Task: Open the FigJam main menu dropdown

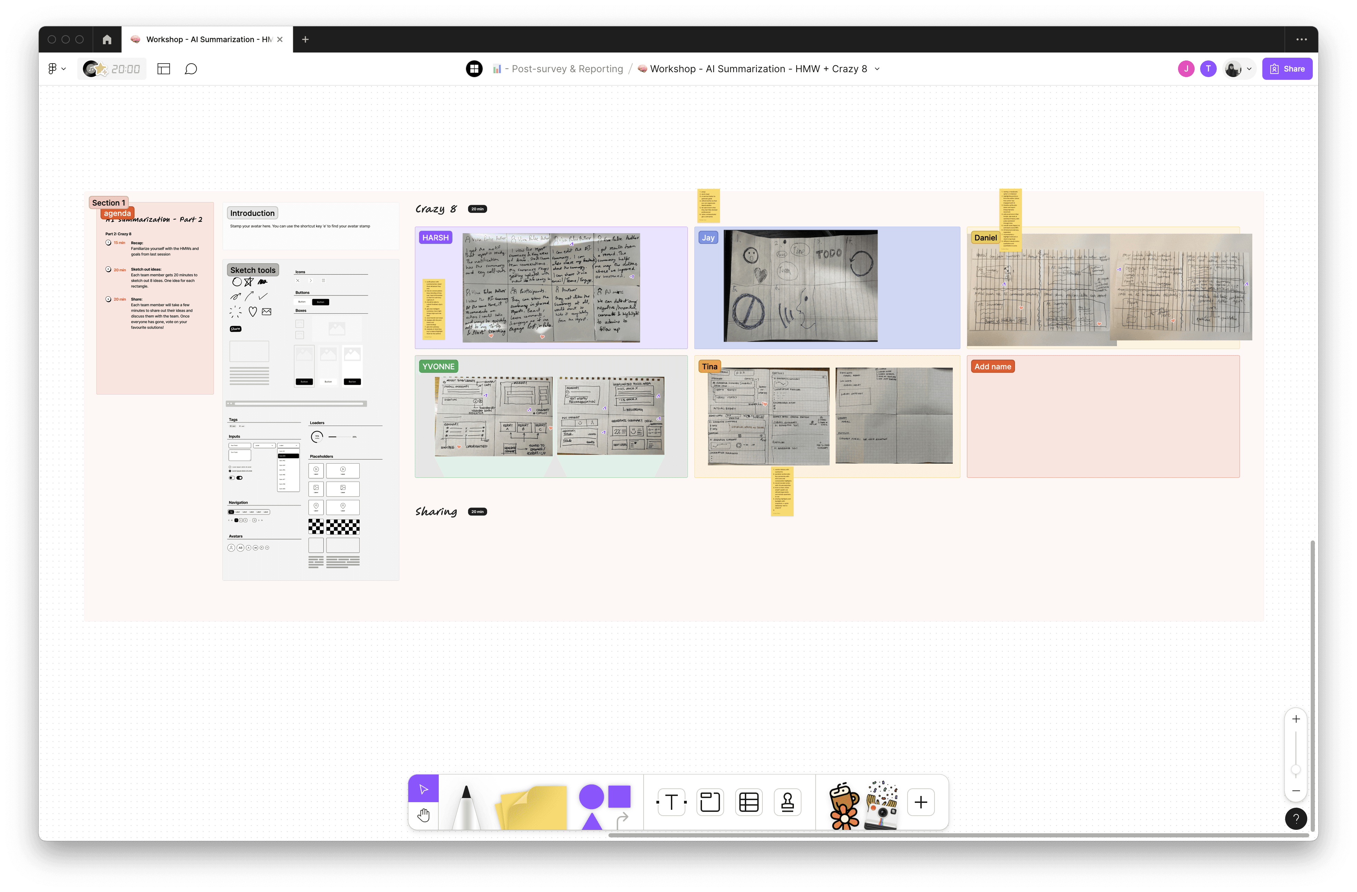Action: [56, 69]
